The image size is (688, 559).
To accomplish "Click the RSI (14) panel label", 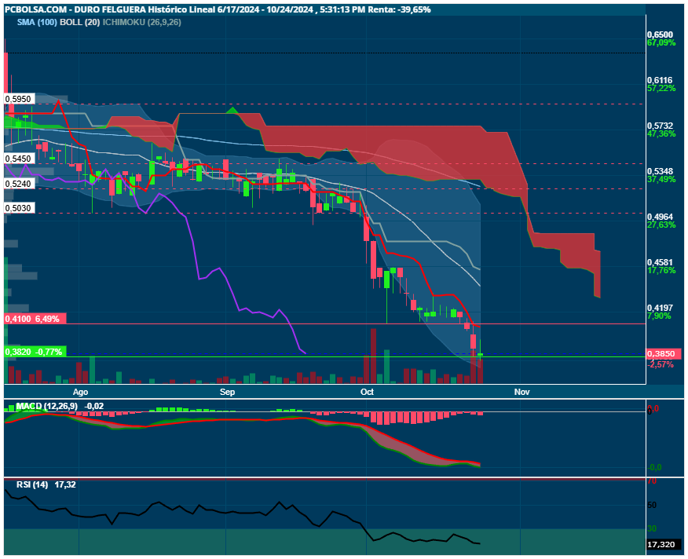I will pos(32,485).
